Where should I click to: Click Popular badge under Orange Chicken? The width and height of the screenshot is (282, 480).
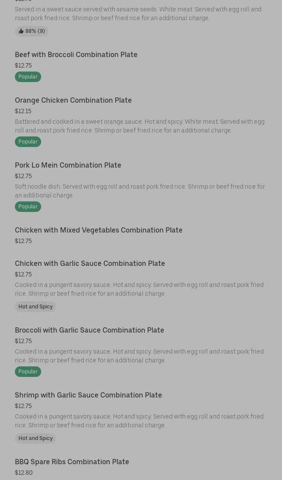point(28,142)
